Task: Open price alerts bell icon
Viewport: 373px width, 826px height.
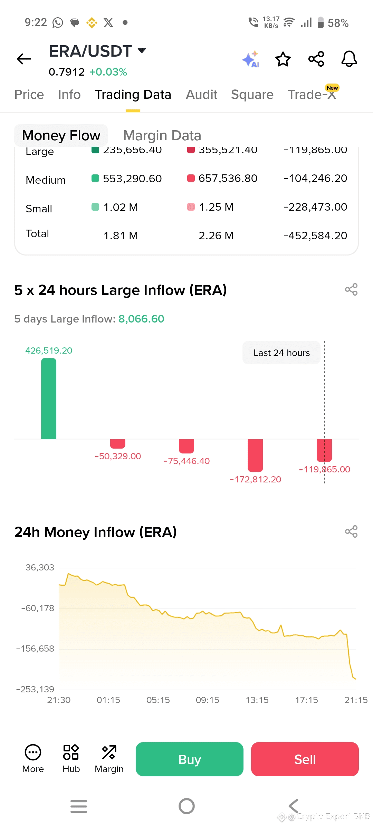Action: [x=349, y=59]
